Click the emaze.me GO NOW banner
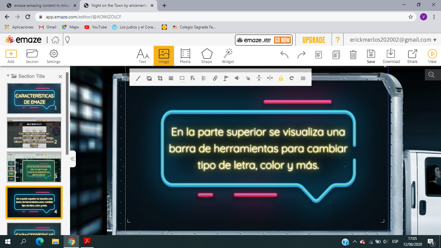 [263, 40]
